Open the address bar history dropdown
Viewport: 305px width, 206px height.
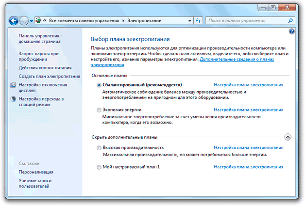(x=189, y=20)
